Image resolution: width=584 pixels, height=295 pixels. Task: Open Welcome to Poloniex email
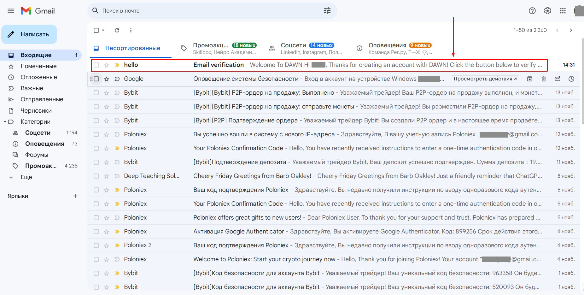[334, 259]
